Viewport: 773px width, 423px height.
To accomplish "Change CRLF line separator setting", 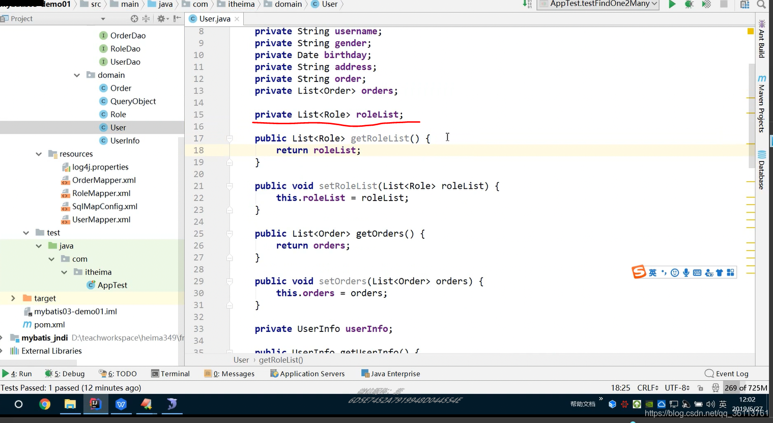I will click(x=648, y=388).
